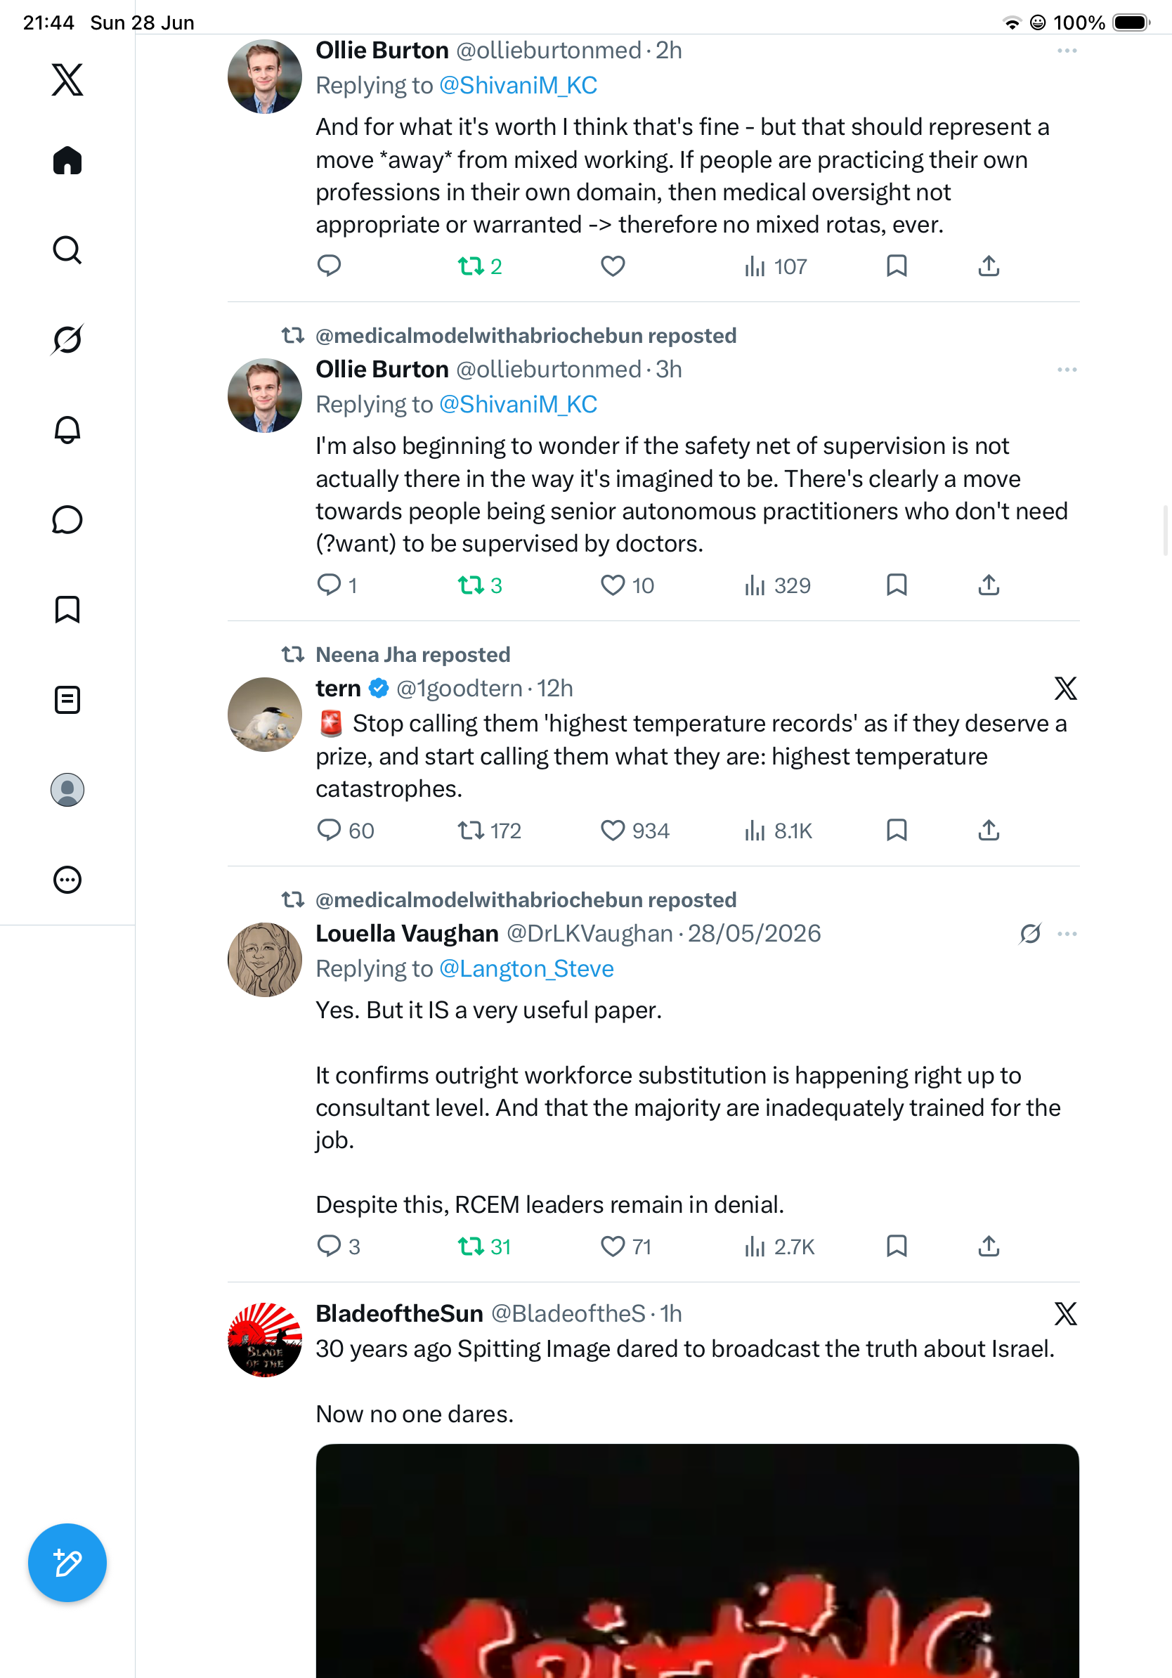Tap the compose post floating button
1172x1678 pixels.
click(x=67, y=1563)
